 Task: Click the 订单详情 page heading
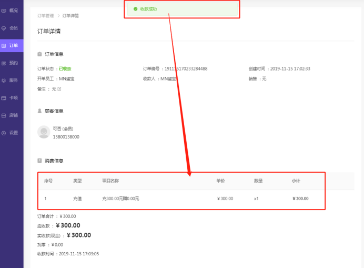tap(49, 32)
